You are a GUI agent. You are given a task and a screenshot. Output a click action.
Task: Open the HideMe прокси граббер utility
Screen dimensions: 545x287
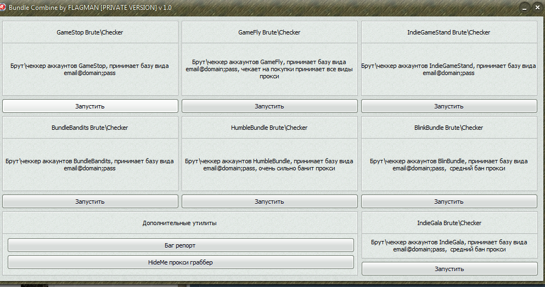(x=181, y=262)
